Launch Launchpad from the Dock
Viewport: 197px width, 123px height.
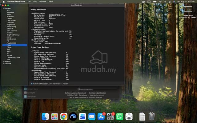54,117
